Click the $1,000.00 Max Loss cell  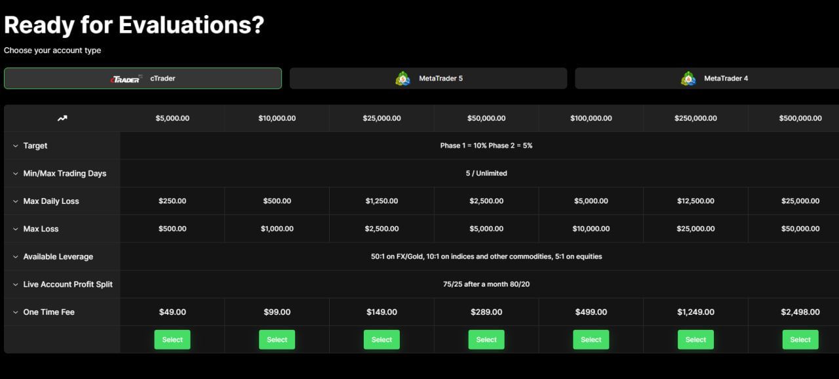[277, 229]
